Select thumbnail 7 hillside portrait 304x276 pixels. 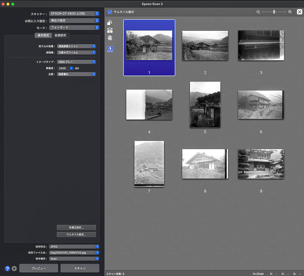pyautogui.click(x=149, y=164)
